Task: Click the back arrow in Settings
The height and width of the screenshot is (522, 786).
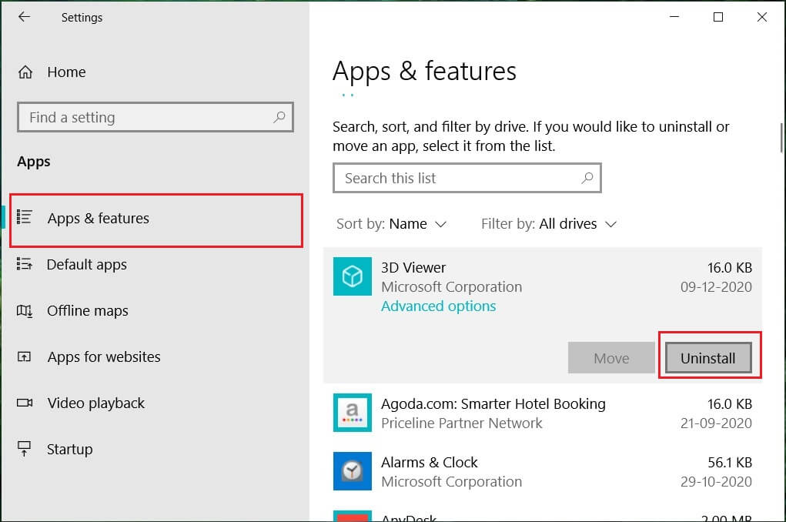Action: point(24,17)
